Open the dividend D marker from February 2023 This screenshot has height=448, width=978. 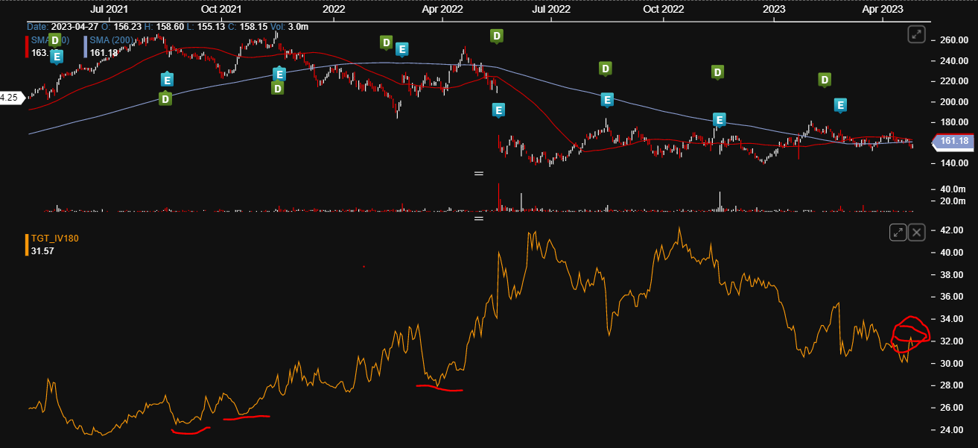825,79
